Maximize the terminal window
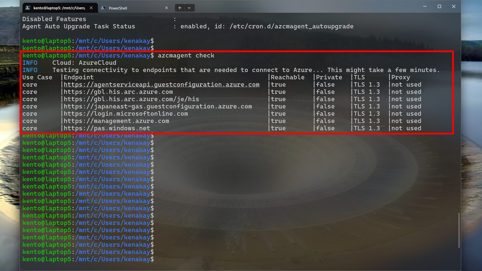 [x=439, y=7]
